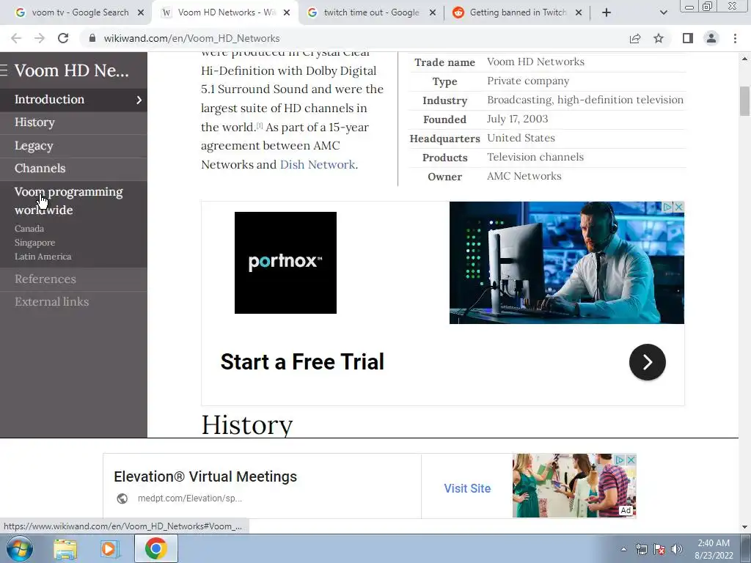
Task: Click citation footnote 1 after 'world.'
Action: click(x=260, y=125)
